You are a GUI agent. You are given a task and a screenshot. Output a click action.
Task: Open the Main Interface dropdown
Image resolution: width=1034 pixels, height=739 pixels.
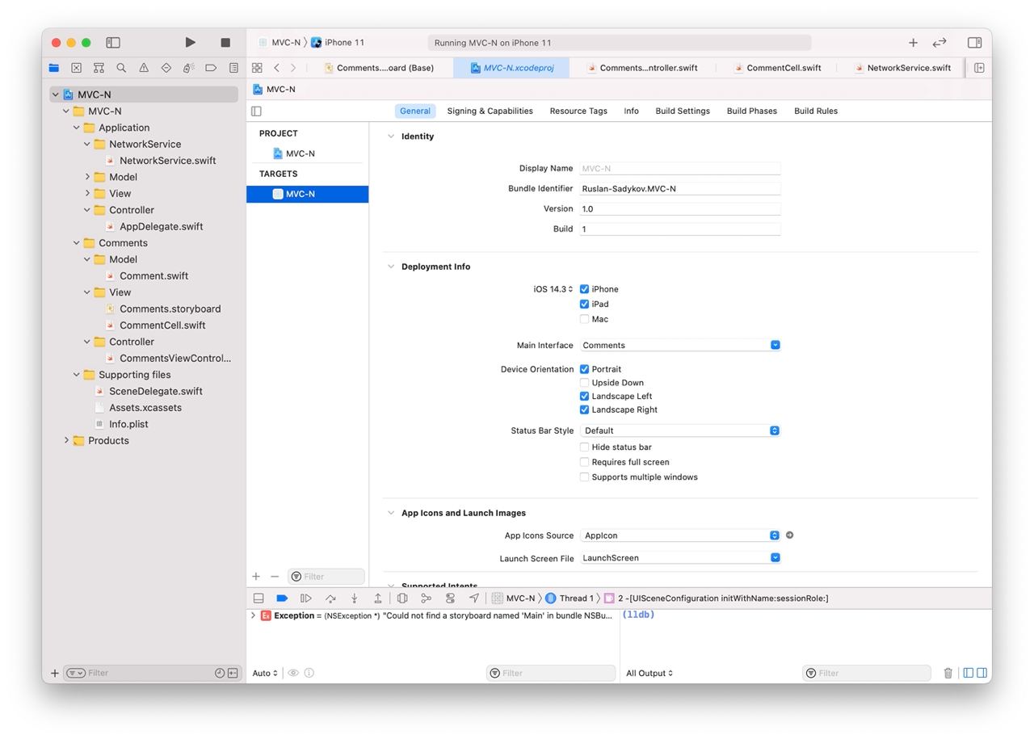(x=680, y=345)
